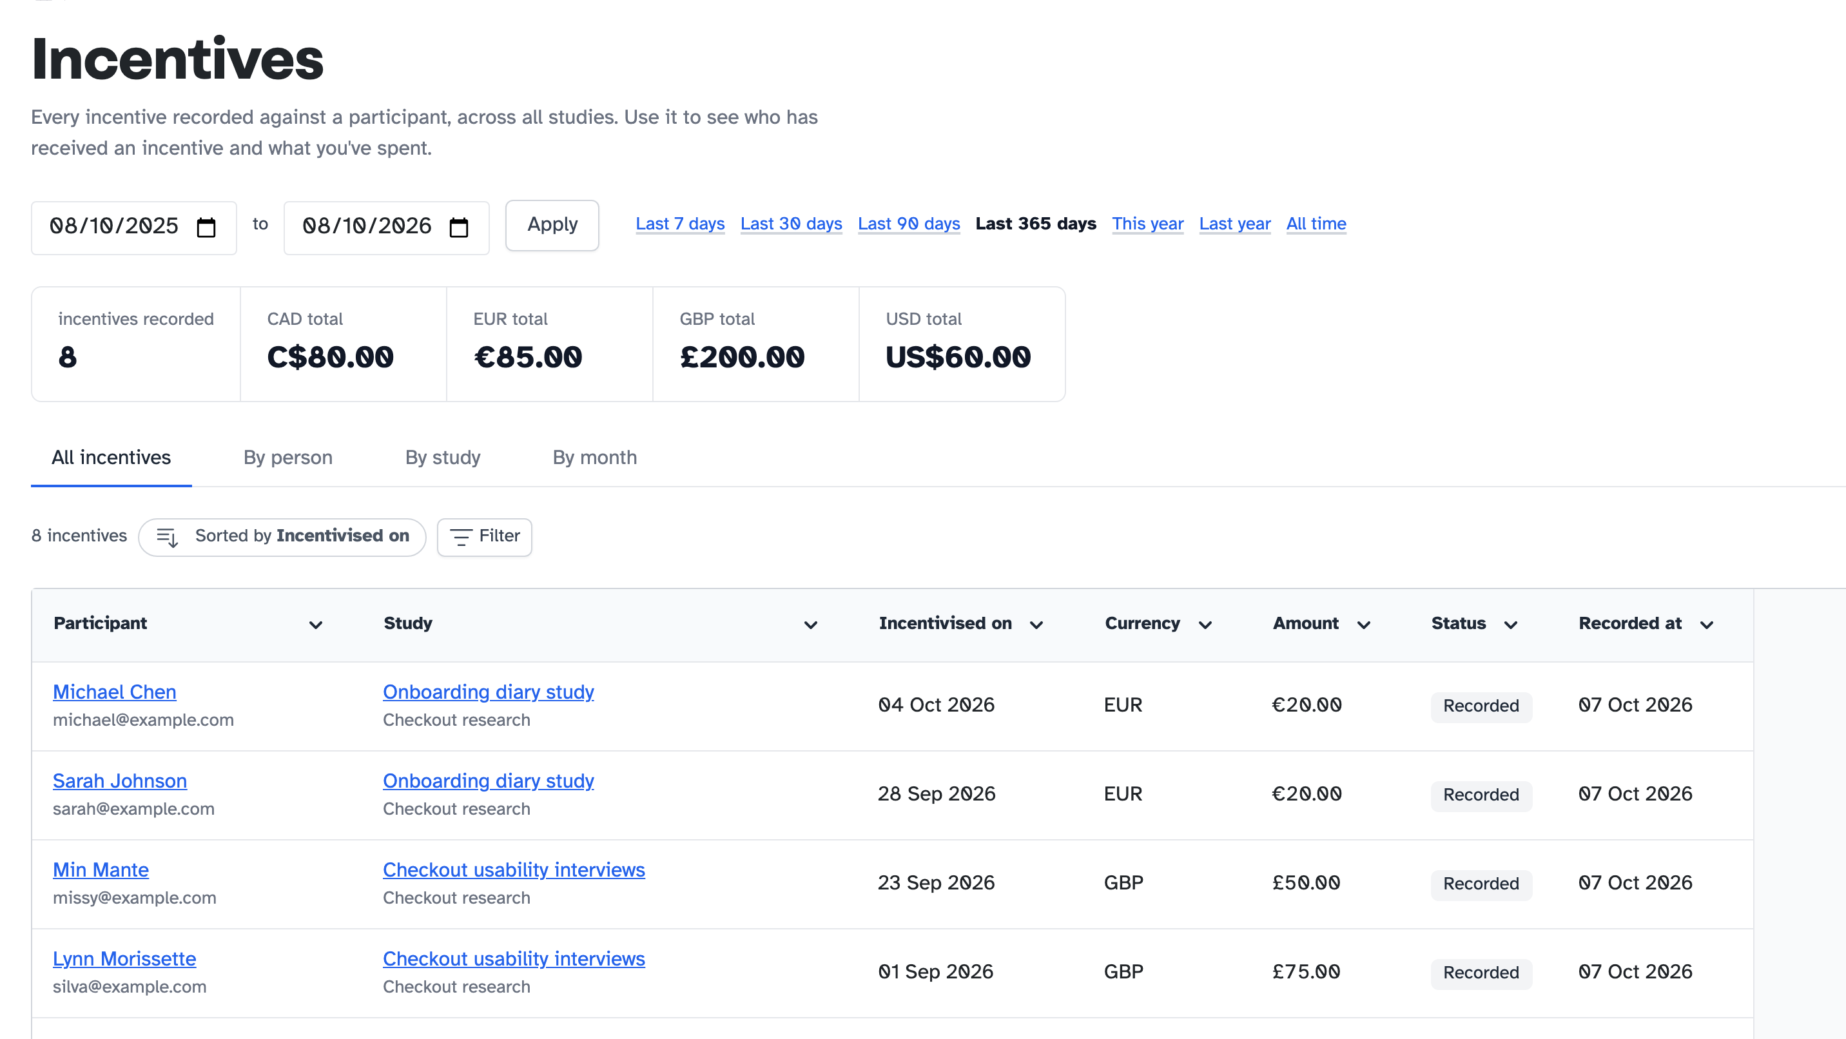This screenshot has width=1846, height=1039.
Task: Open Currency column dropdown
Action: click(x=1205, y=625)
